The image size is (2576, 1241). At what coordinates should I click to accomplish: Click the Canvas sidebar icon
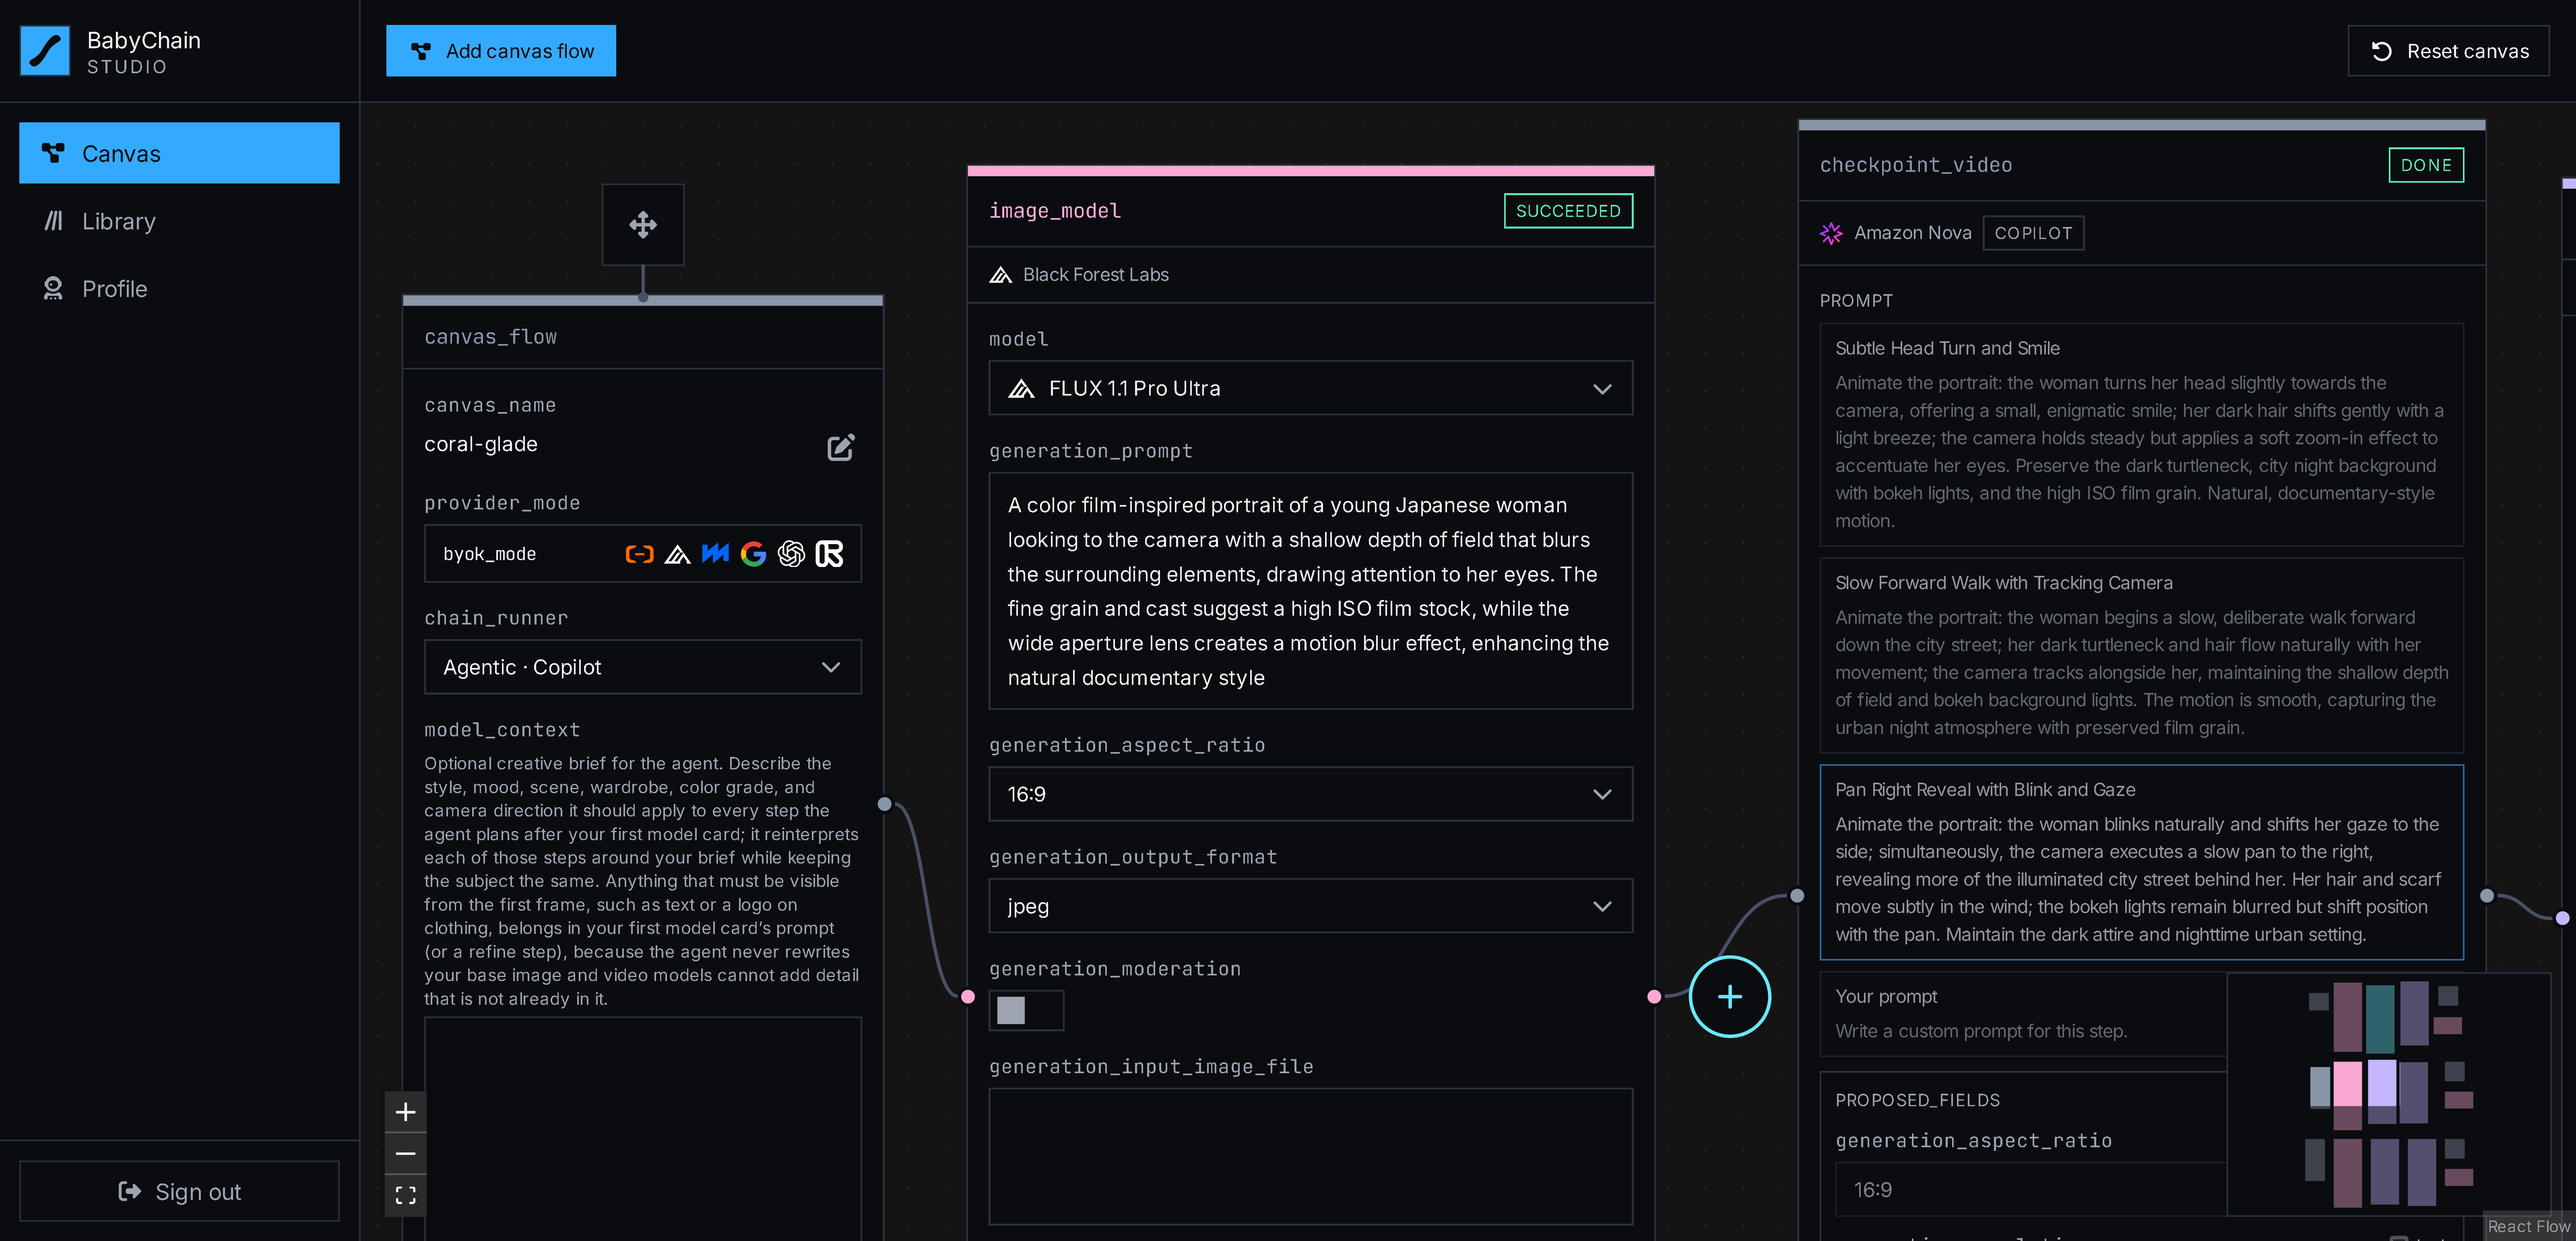[53, 153]
